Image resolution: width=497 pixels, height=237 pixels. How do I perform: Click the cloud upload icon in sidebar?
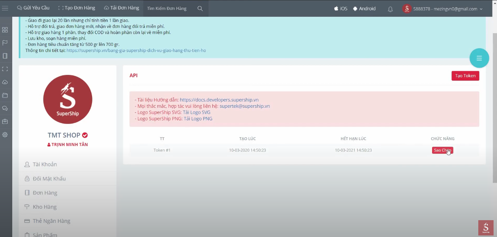[x=5, y=82]
